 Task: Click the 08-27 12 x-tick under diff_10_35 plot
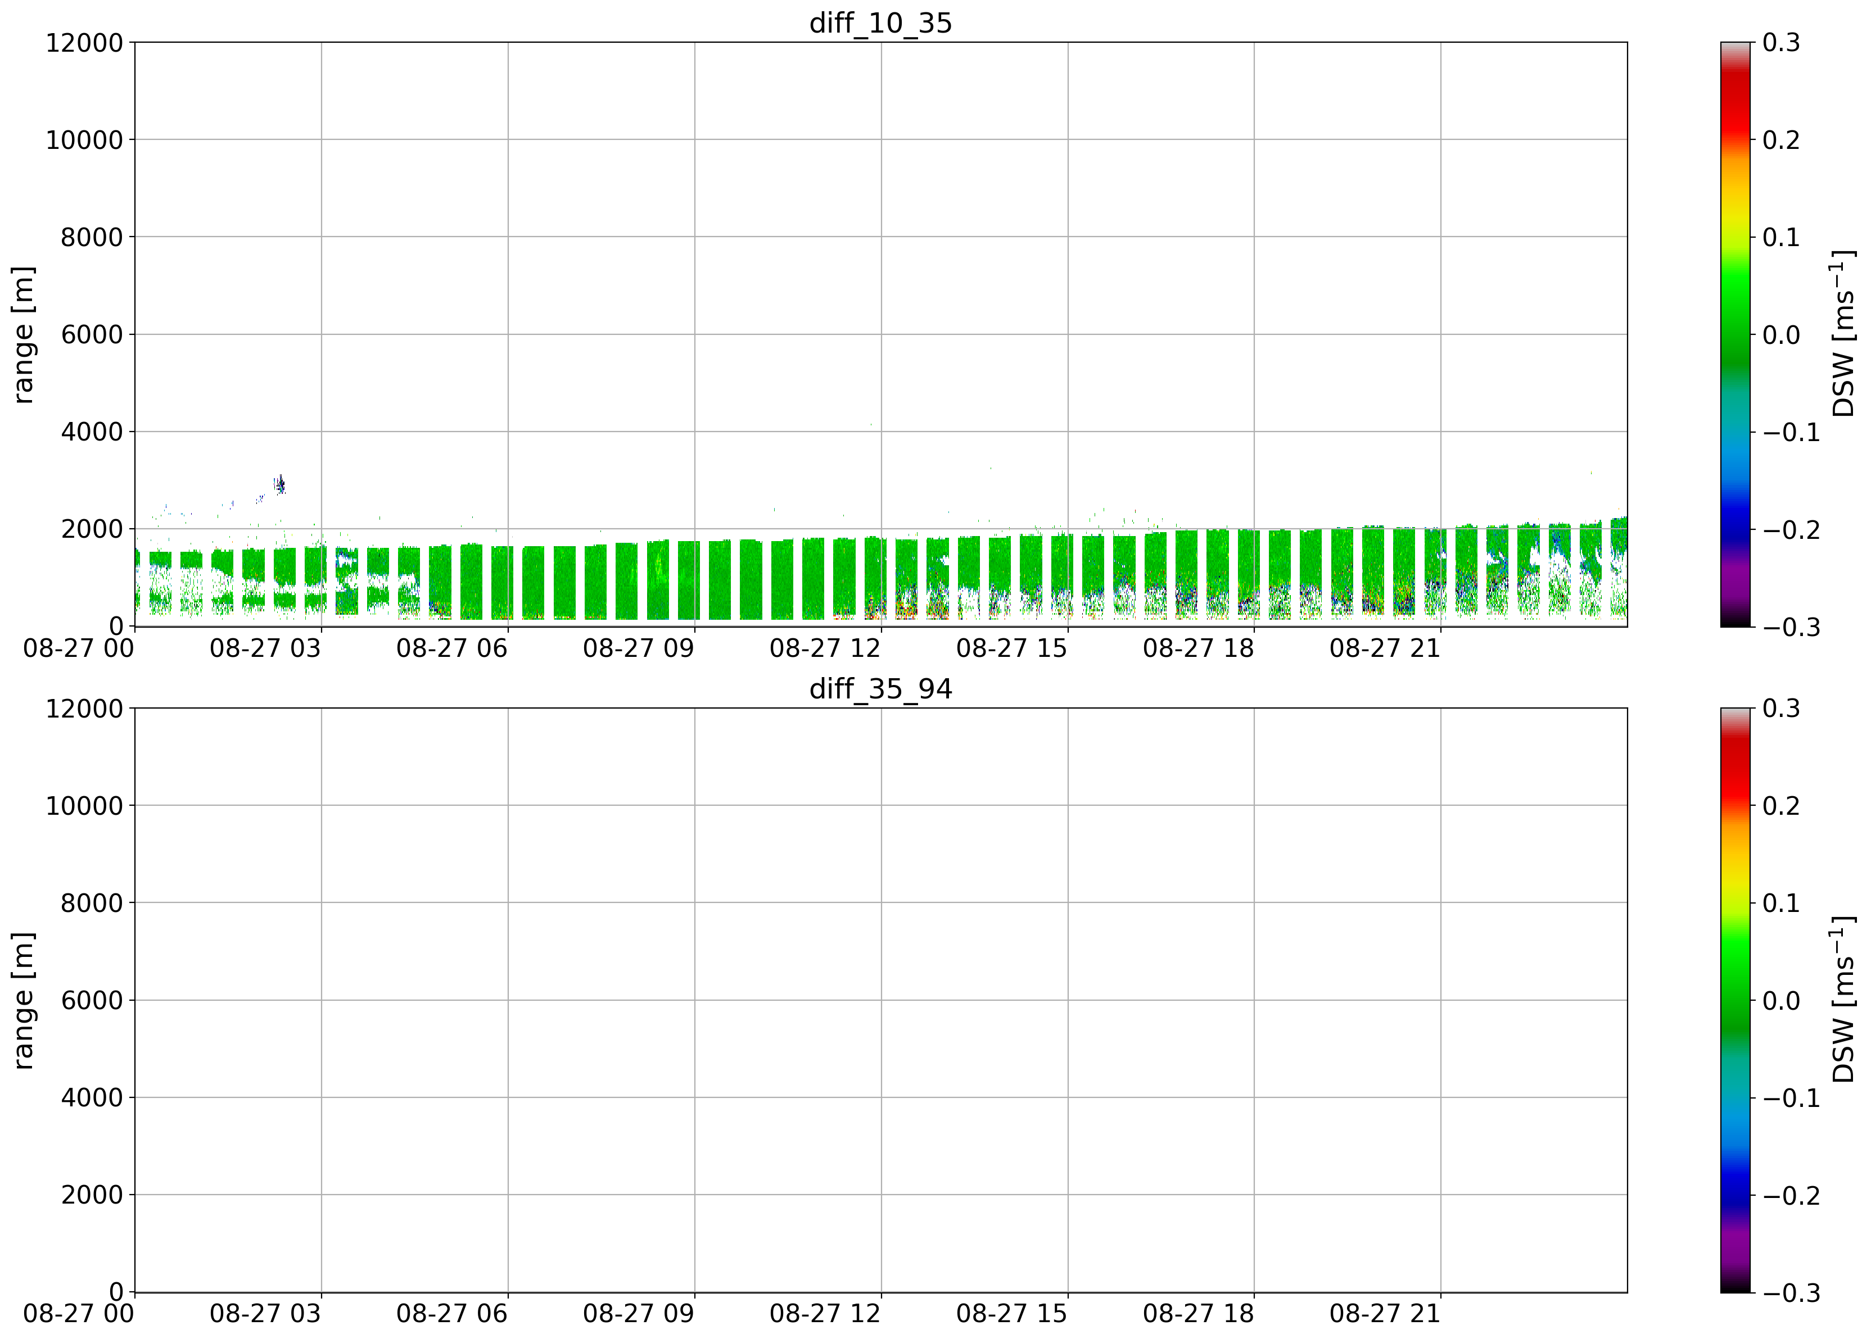click(825, 649)
